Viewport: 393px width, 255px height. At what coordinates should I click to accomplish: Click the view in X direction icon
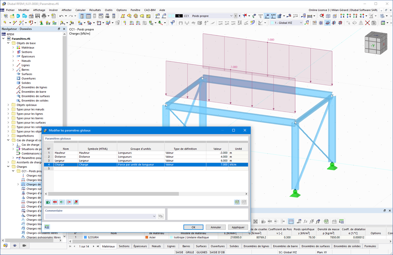click(x=342, y=16)
